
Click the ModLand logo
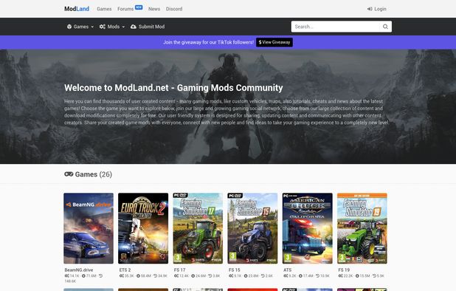(77, 9)
